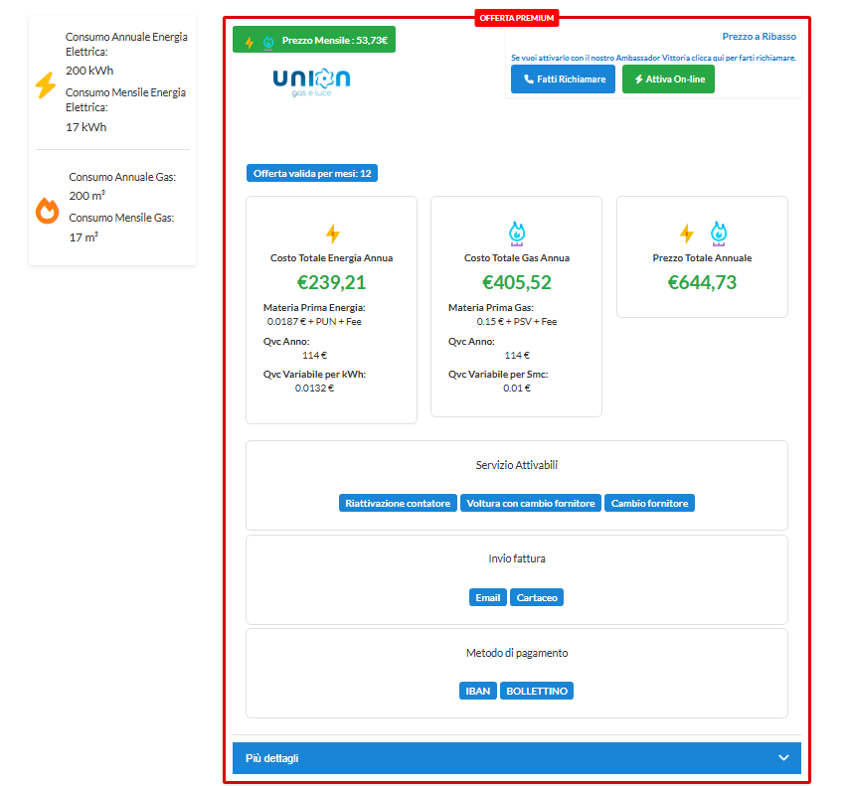Click the Costo Totale Energia Annua label
The height and width of the screenshot is (786, 848).
click(x=331, y=257)
